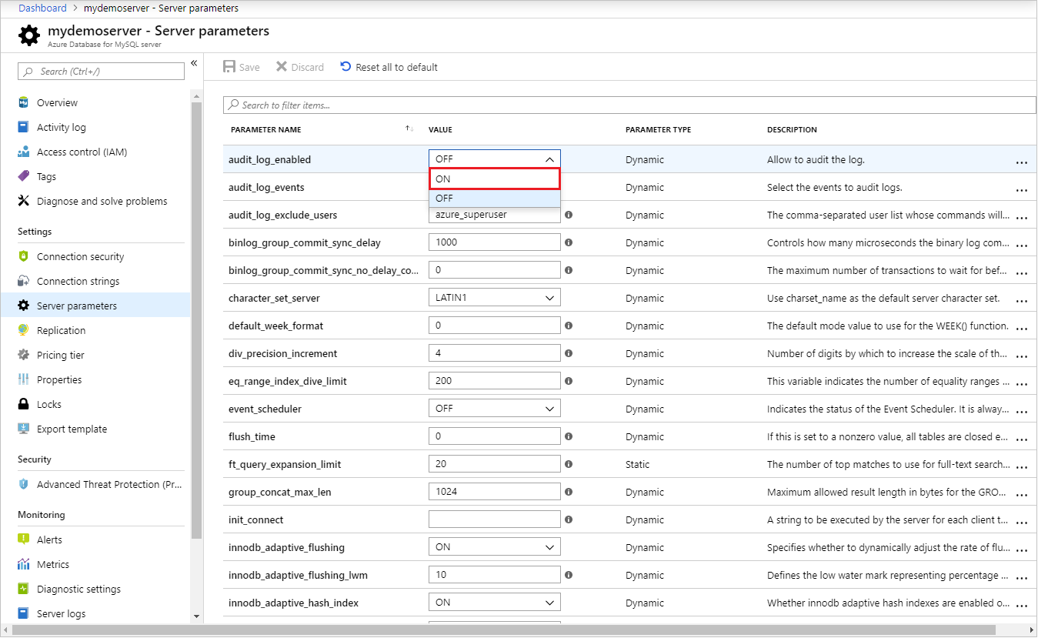Open the Diagnose and solve problems wrench icon

tap(23, 201)
